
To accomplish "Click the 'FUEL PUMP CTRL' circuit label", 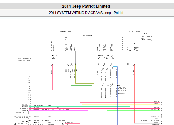I will (67, 47).
